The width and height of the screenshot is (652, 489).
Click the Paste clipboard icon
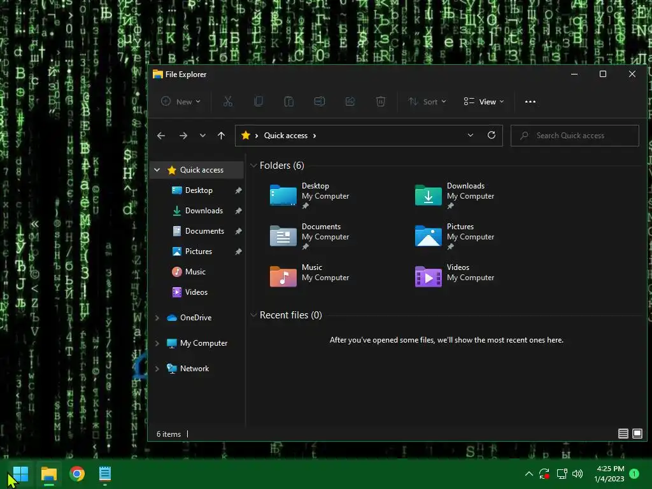[x=288, y=101]
